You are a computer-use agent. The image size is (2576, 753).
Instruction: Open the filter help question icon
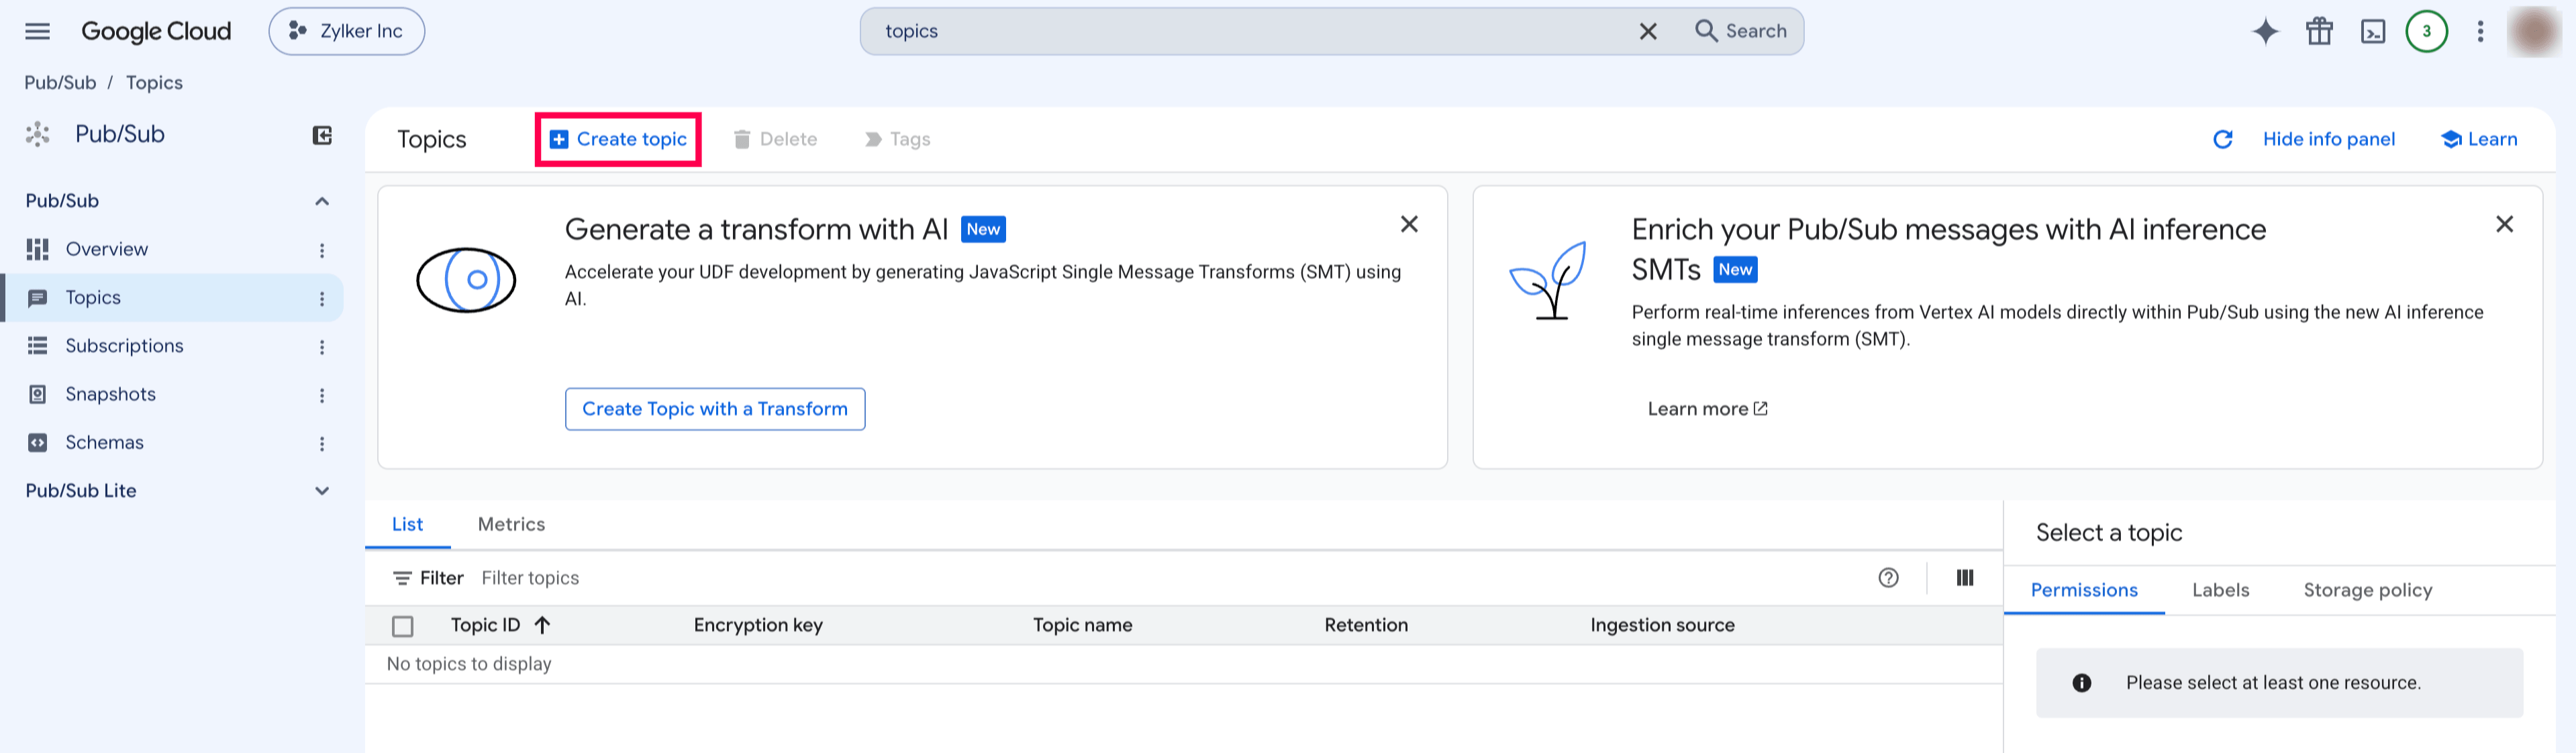(1888, 578)
